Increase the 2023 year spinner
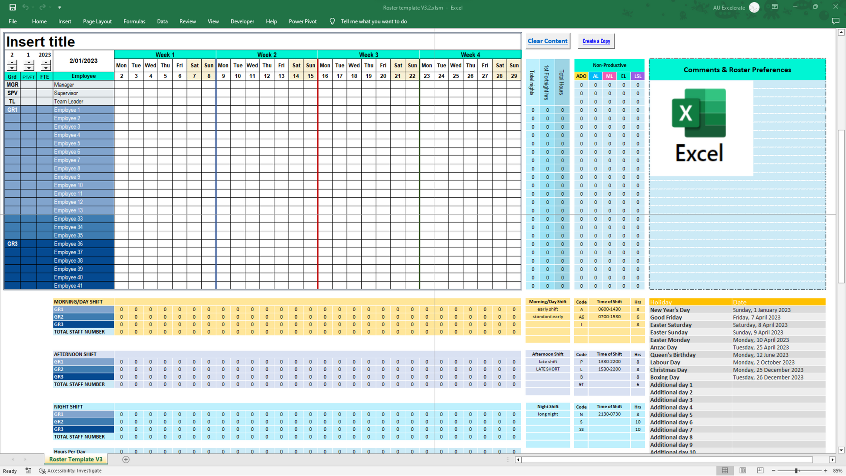The width and height of the screenshot is (846, 476). (45, 63)
